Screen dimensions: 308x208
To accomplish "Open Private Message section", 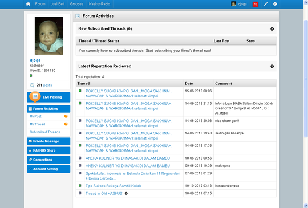I will point(48,141).
